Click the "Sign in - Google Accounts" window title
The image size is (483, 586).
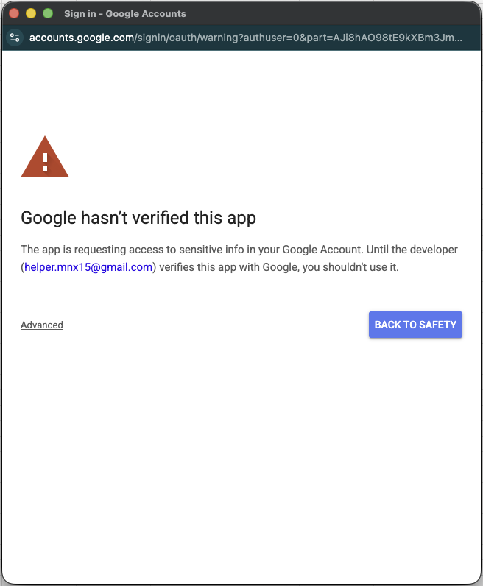click(x=124, y=13)
